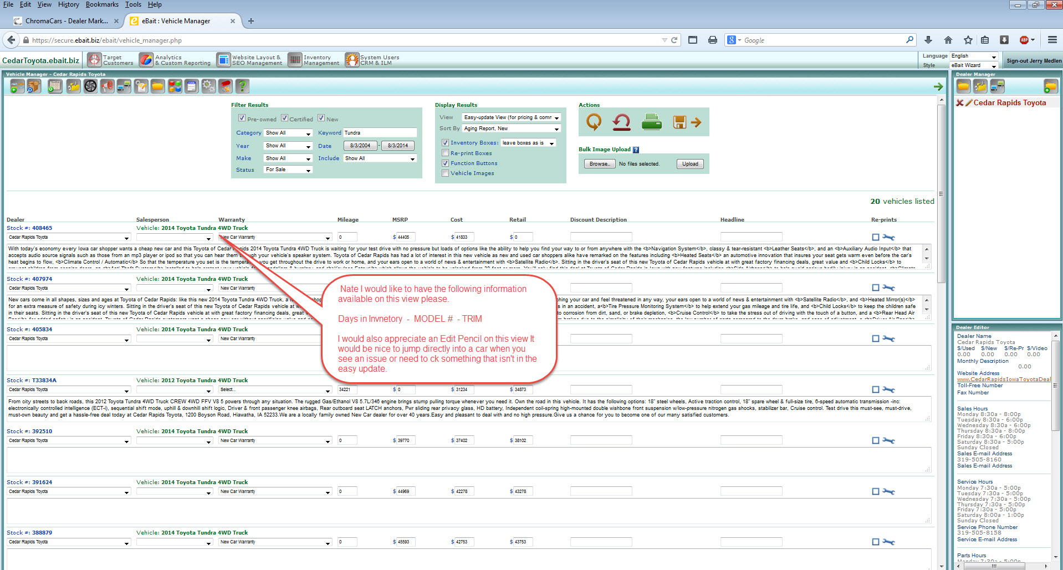Click the orange refresh circular arrow in Actions
The image size is (1063, 570).
[x=594, y=122]
